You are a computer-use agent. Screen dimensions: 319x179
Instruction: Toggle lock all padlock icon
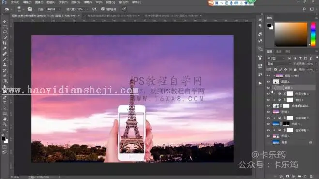pyautogui.click(x=295, y=70)
